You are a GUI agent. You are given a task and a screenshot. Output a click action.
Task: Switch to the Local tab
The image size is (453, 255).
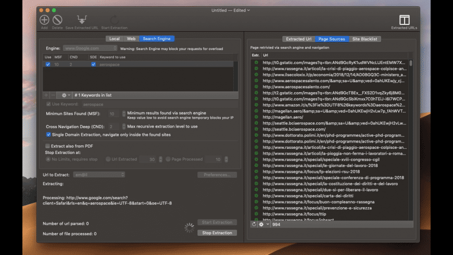[x=115, y=39]
